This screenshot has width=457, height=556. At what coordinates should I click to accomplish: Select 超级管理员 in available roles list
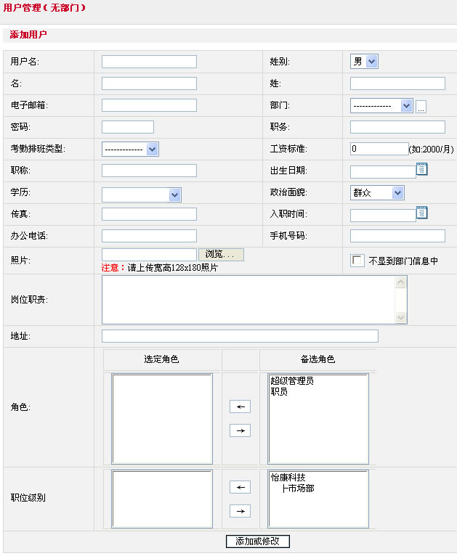(x=292, y=381)
